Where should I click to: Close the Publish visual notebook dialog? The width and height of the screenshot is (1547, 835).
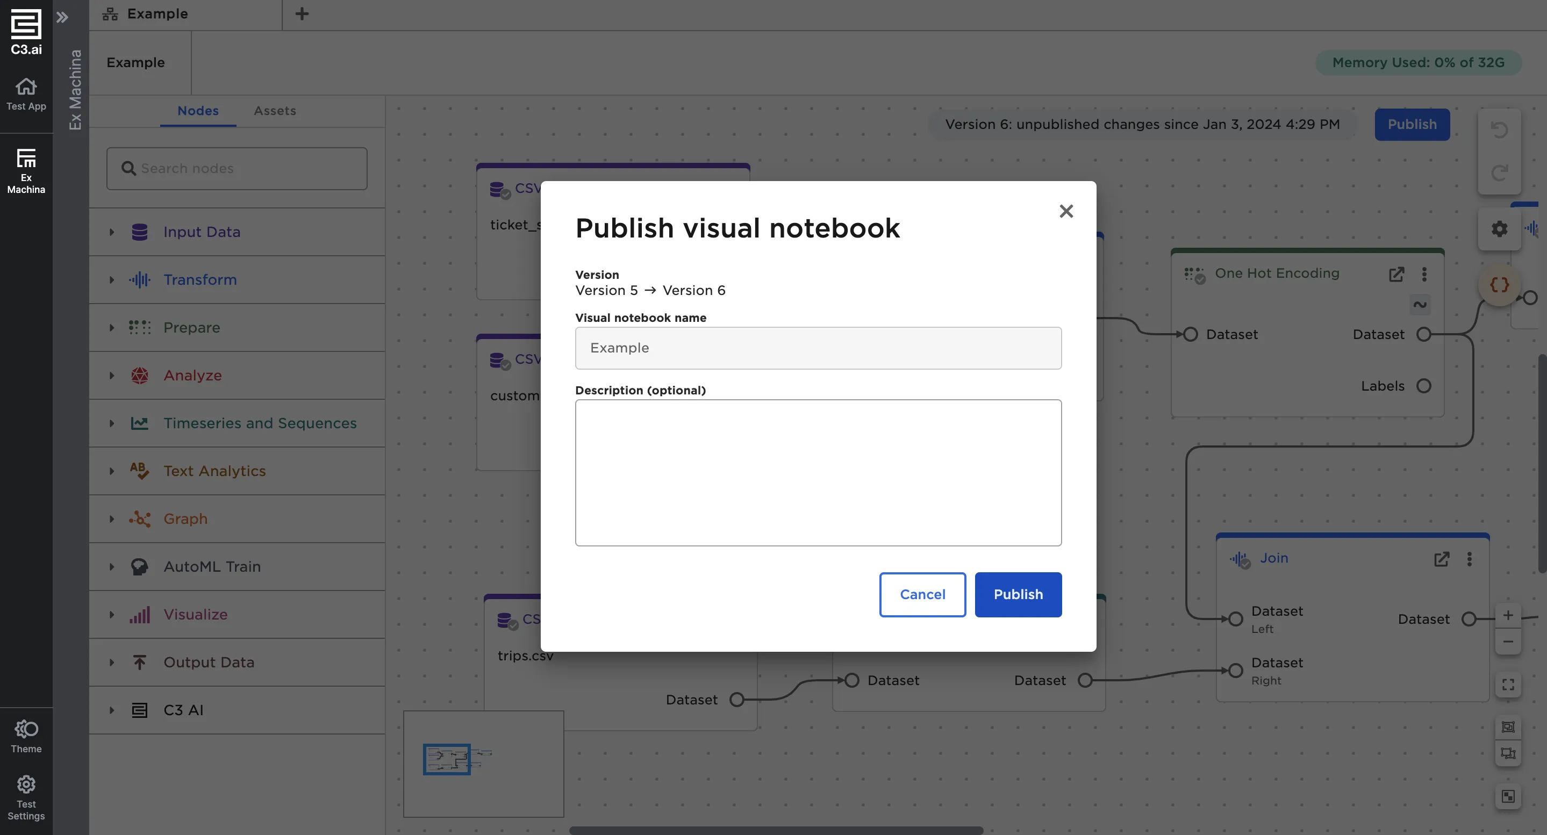tap(1066, 211)
